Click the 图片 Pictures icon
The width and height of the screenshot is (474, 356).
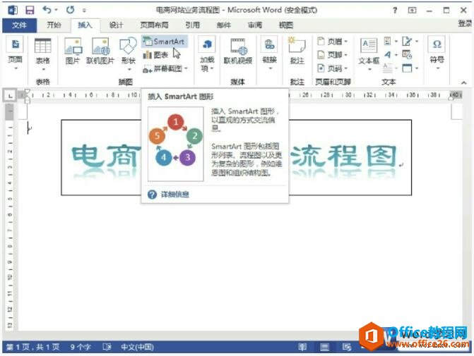point(73,51)
